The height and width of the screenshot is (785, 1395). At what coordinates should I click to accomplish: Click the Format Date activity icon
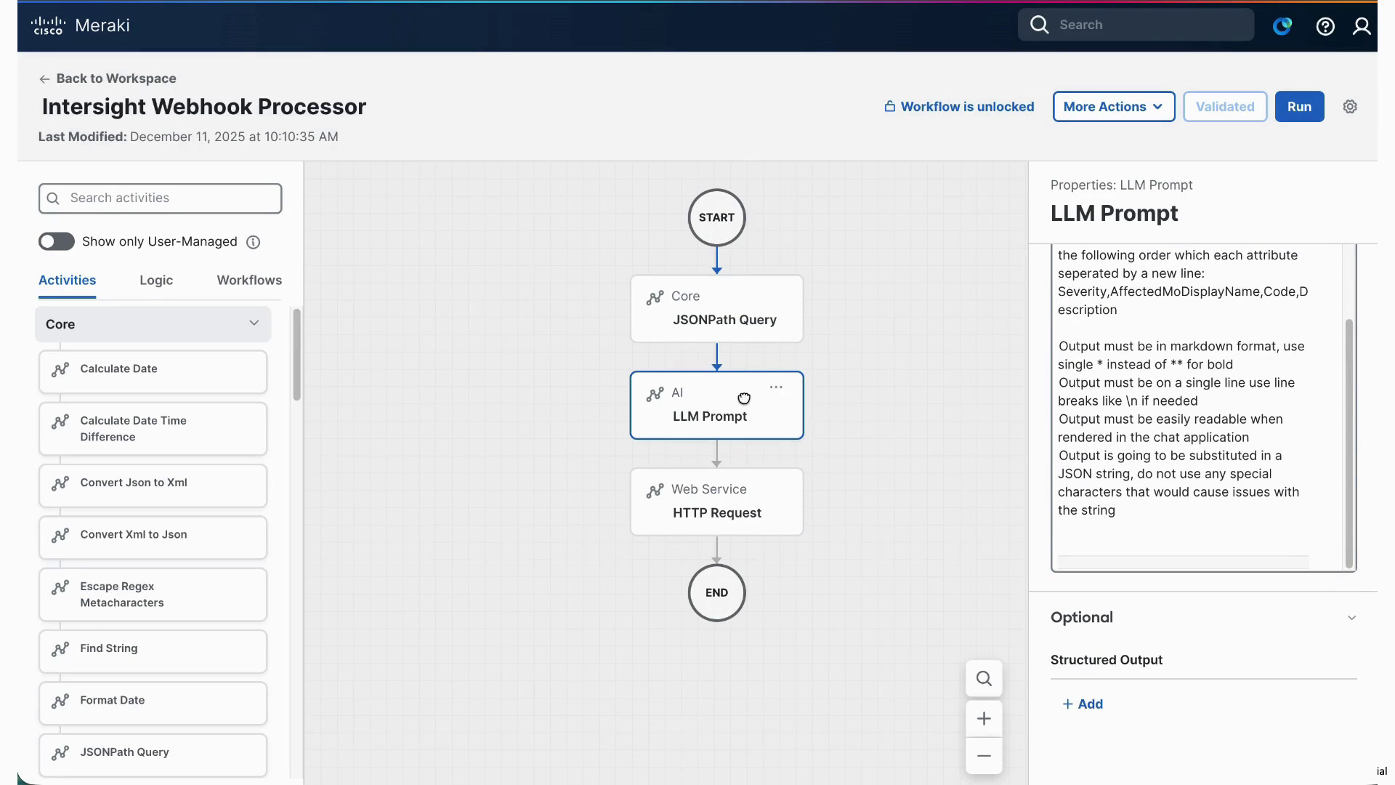[60, 701]
